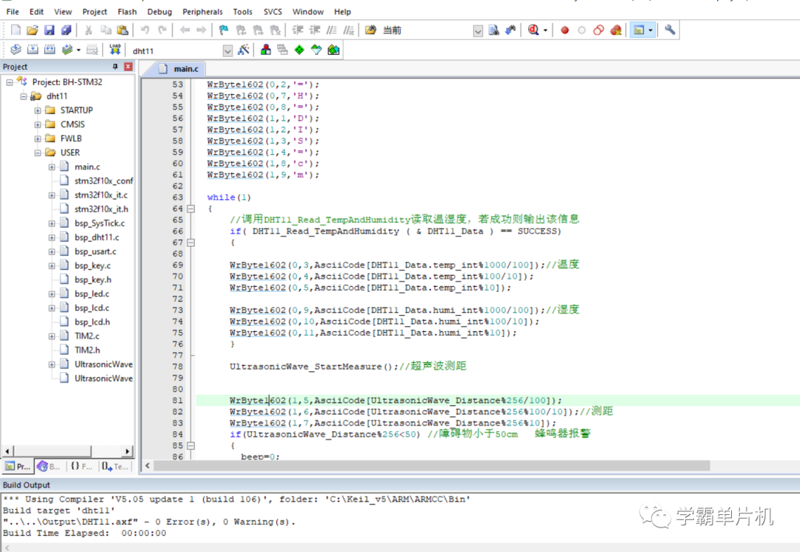Expand the CMSIS folder
Screen dimensions: 800x552
pos(38,124)
